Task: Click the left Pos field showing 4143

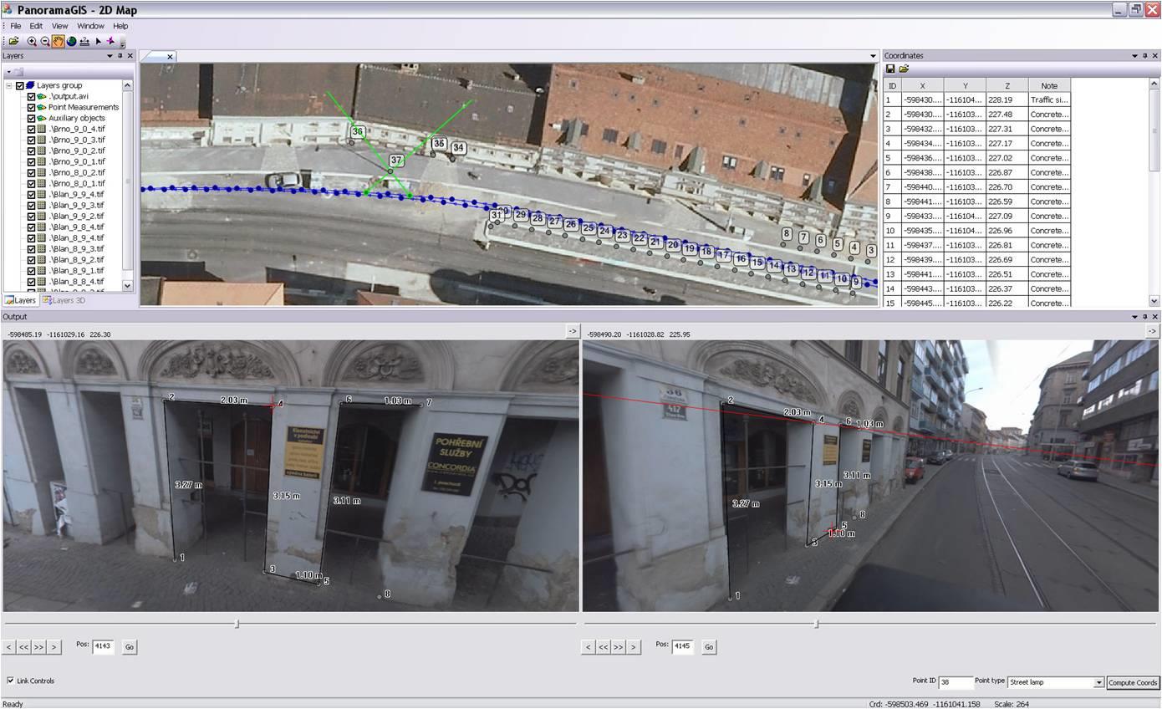Action: (103, 646)
